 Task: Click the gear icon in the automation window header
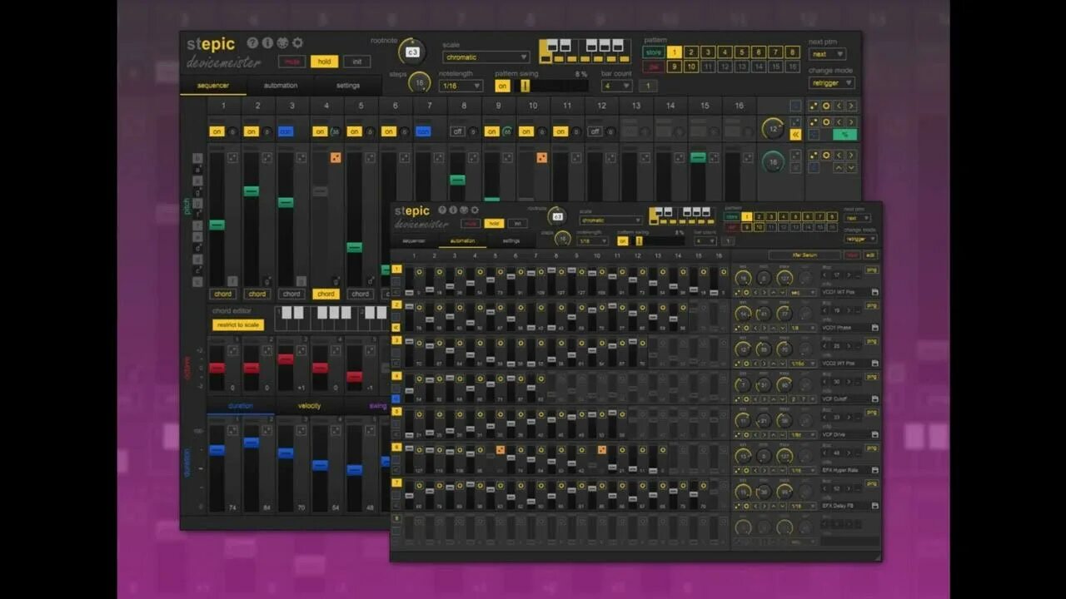pos(476,210)
